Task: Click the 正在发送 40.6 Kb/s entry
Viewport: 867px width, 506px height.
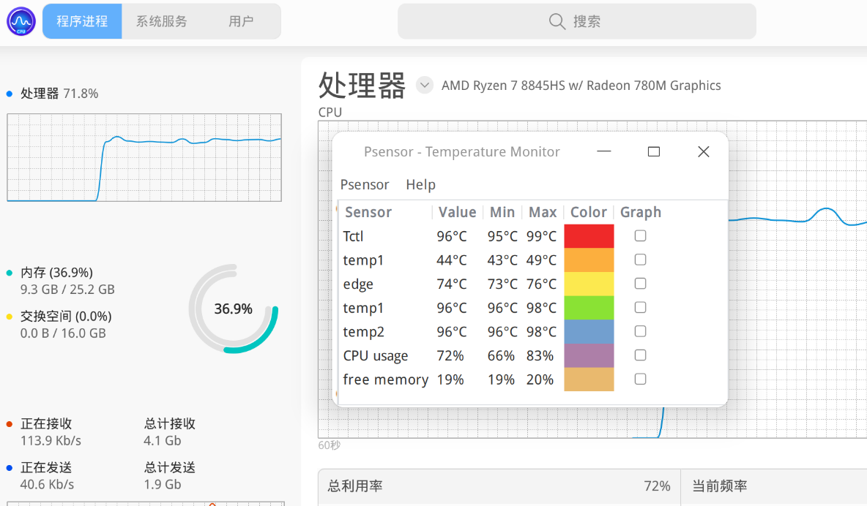Action: [x=47, y=475]
